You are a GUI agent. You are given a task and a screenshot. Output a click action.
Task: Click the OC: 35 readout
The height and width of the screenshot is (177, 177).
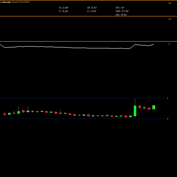pyautogui.click(x=120, y=8)
